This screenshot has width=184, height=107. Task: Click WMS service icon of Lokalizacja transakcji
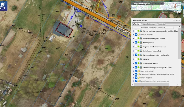pyautogui.click(x=141, y=51)
